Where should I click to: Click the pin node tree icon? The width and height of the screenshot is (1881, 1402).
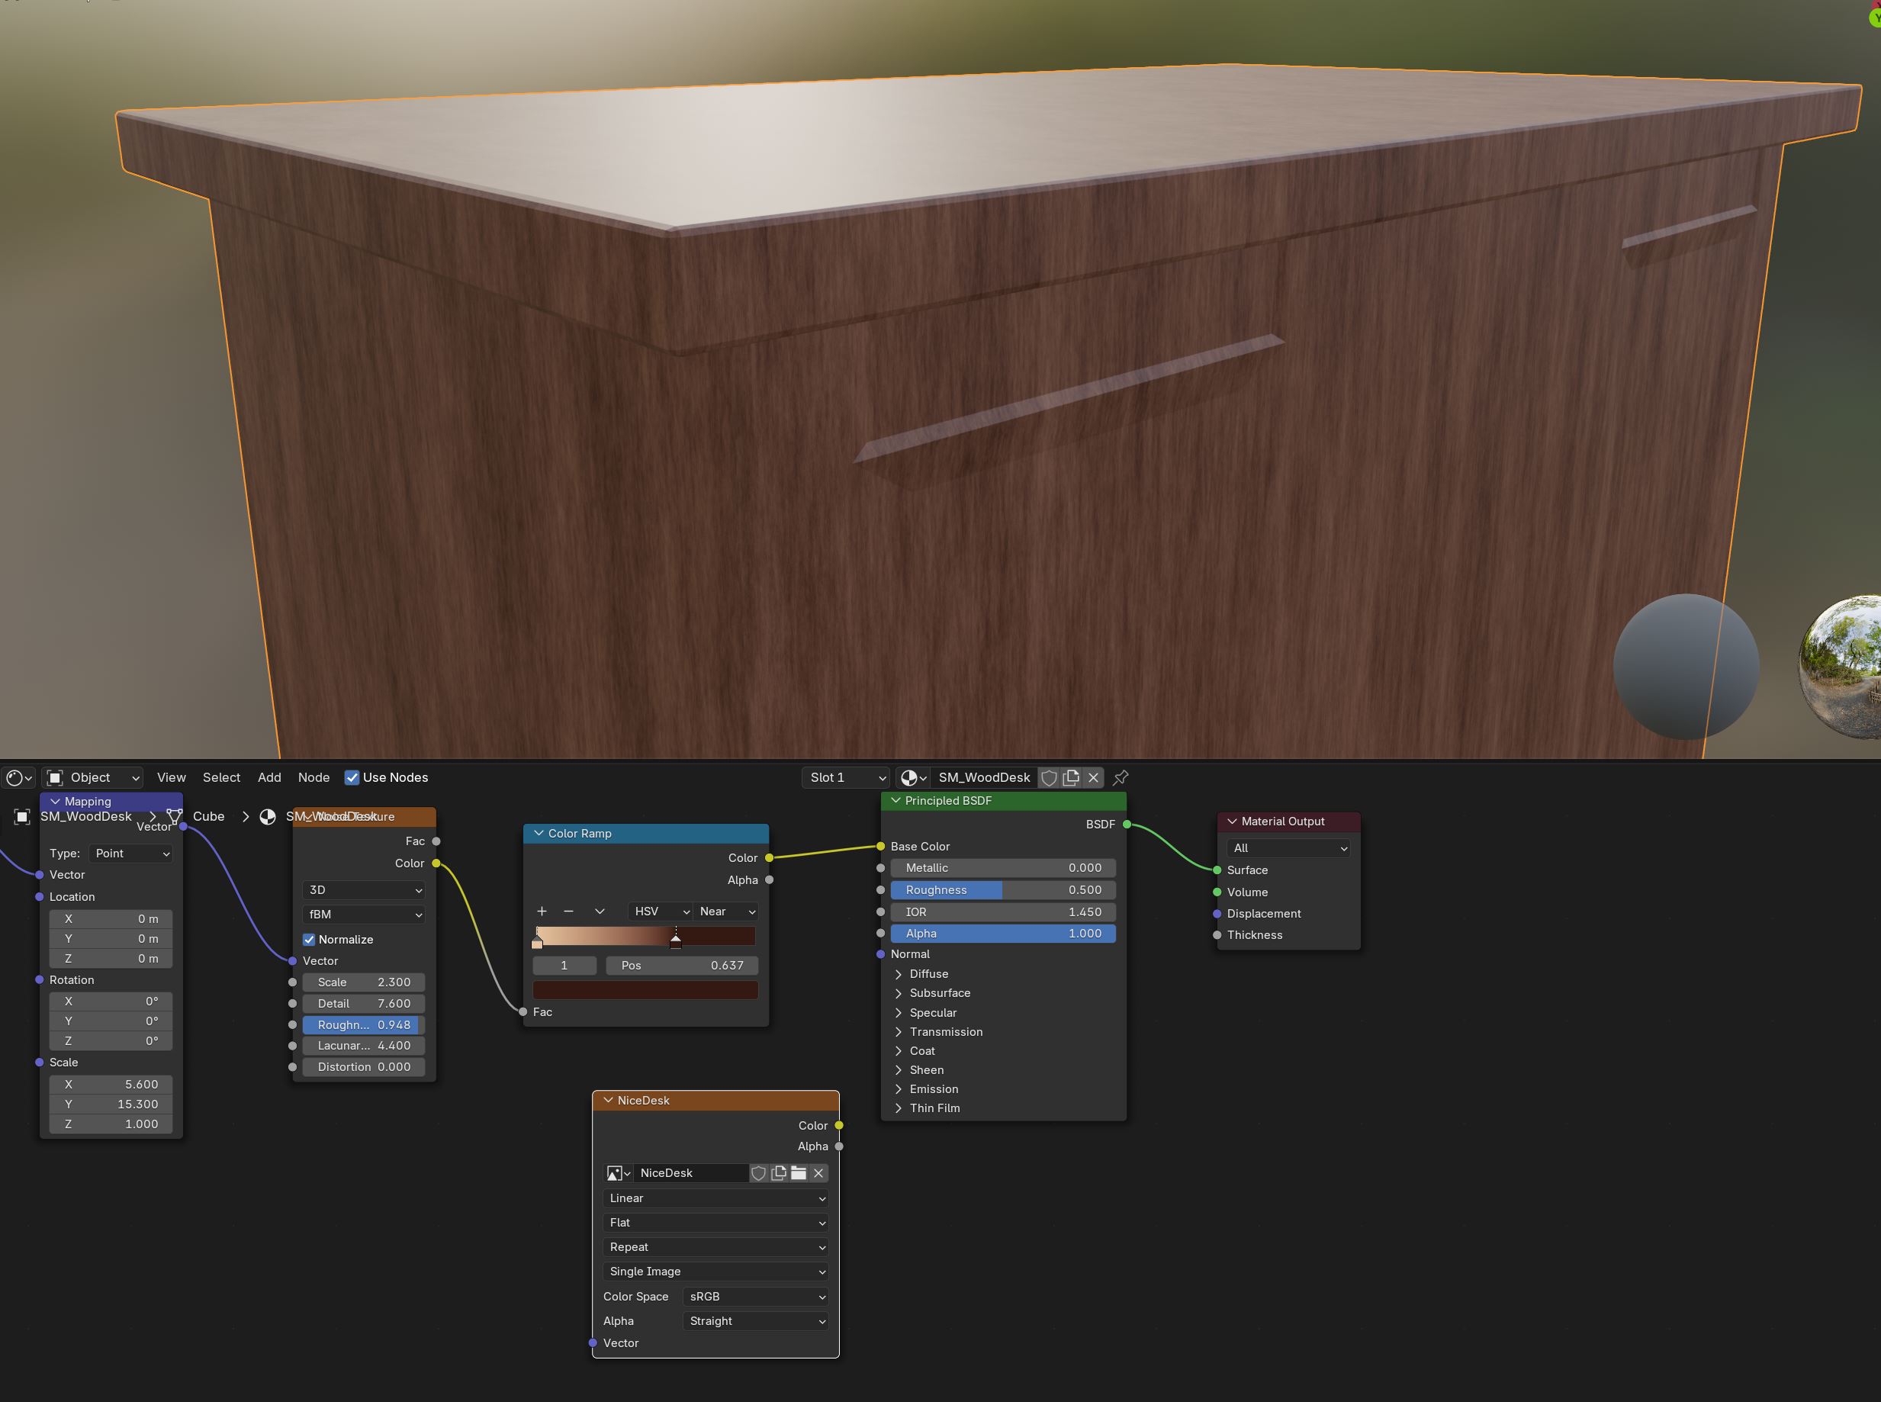(1121, 777)
